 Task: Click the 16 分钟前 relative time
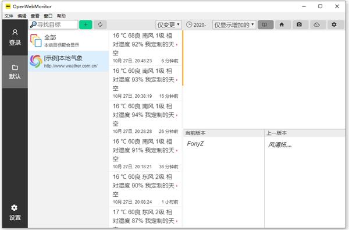169,96
